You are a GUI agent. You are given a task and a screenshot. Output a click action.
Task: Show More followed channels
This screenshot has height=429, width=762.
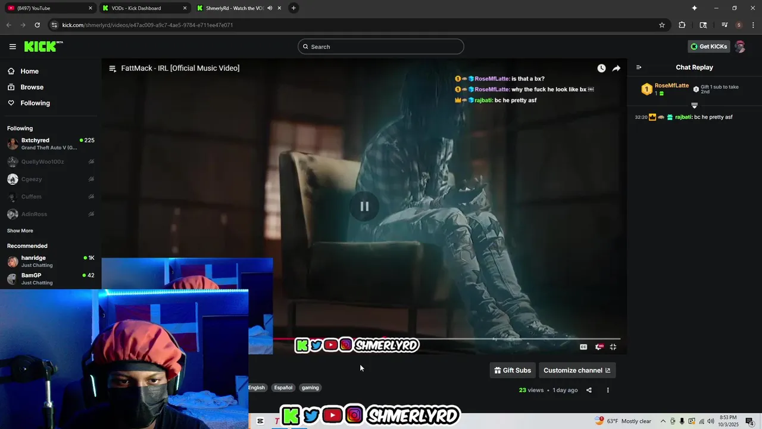20,231
